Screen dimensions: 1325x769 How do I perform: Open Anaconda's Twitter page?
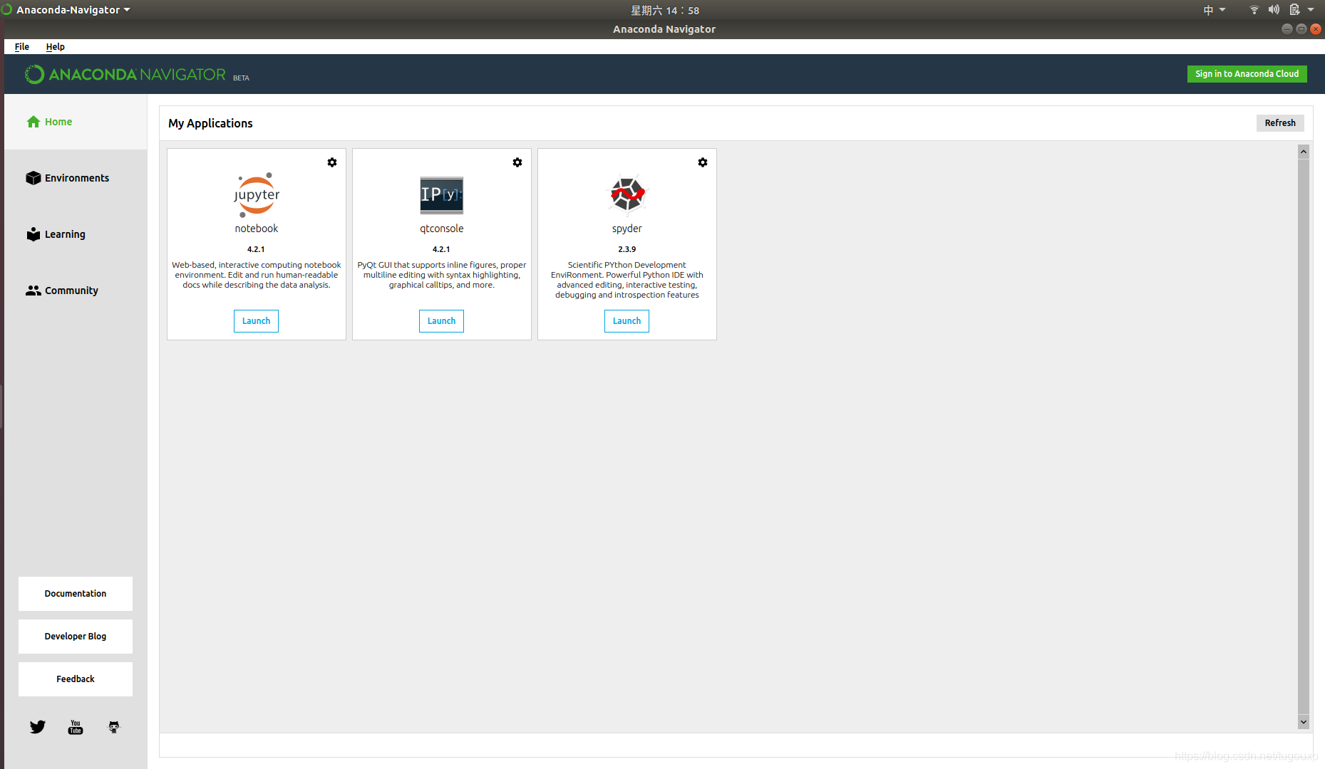(38, 727)
